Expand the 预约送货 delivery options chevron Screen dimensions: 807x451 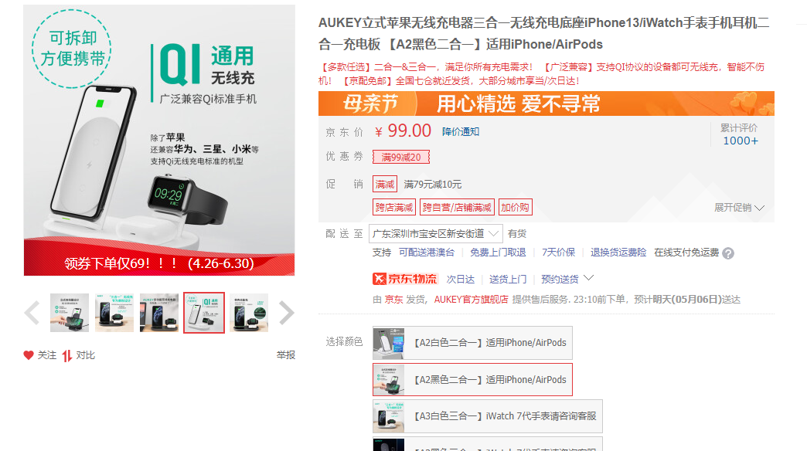tap(589, 278)
